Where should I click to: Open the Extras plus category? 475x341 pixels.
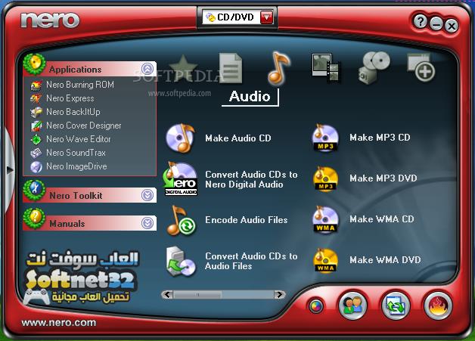click(x=421, y=68)
